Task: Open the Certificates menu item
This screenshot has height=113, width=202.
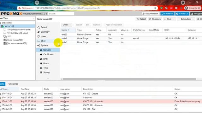Action: click(x=48, y=54)
